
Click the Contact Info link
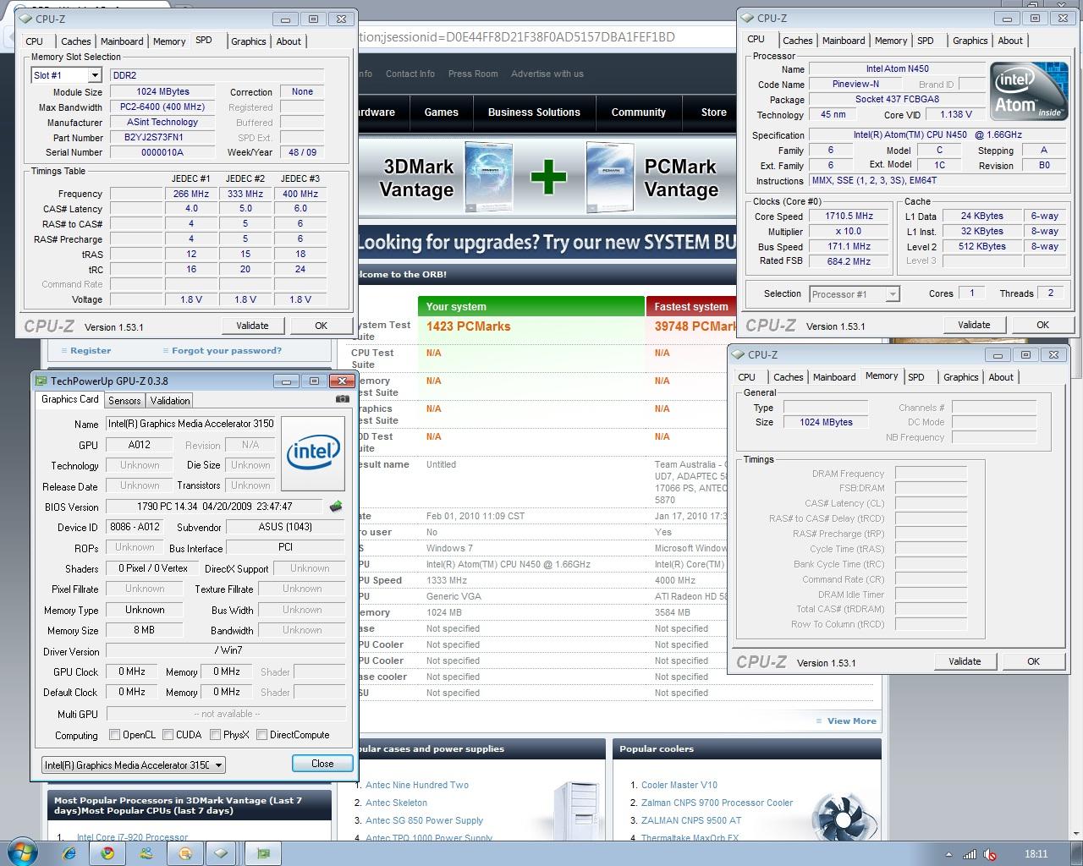(410, 74)
